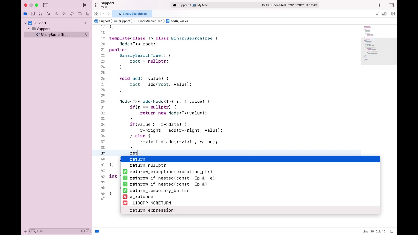Image resolution: width=418 pixels, height=235 pixels.
Task: Add new file with bottom plus
Action: pos(25,231)
